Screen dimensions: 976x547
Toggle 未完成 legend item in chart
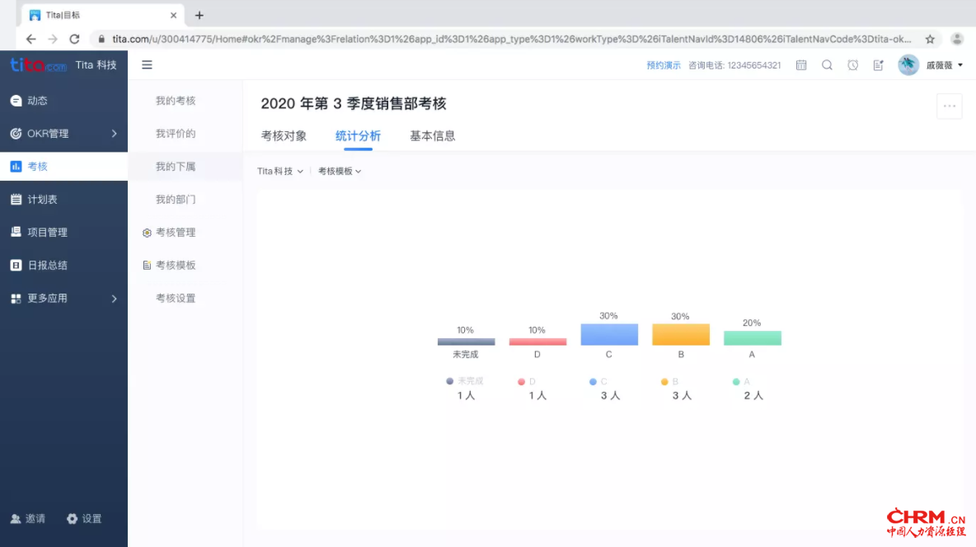click(x=466, y=381)
